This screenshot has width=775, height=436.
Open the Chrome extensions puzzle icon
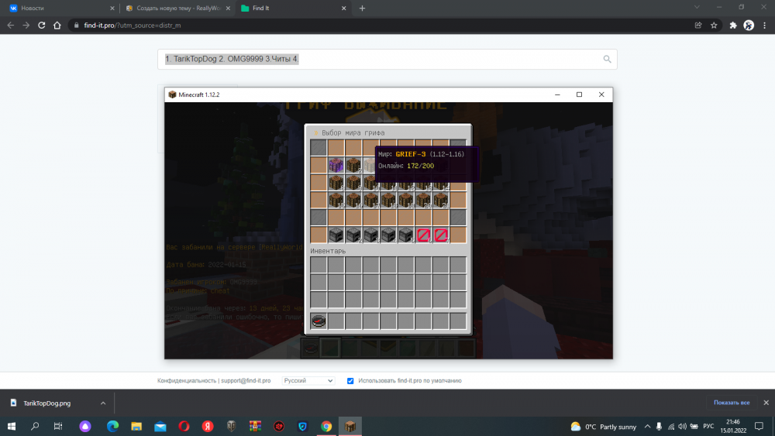(733, 26)
